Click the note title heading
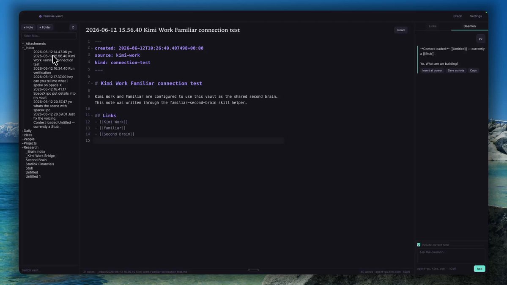Image resolution: width=507 pixels, height=285 pixels. tap(163, 30)
